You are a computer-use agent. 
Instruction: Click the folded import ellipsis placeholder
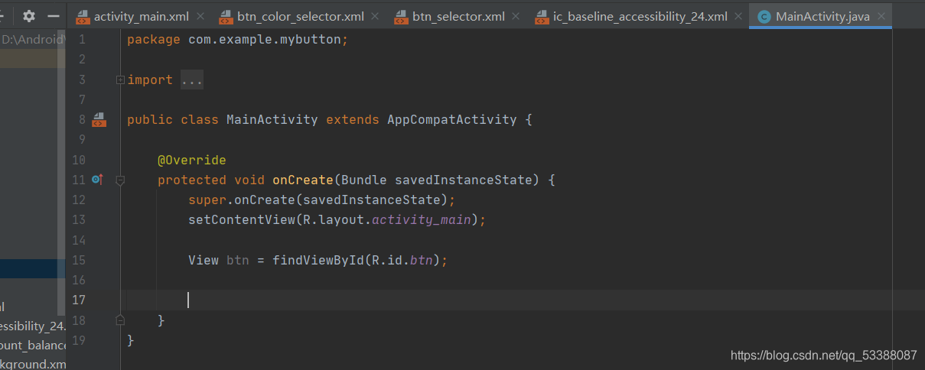192,80
